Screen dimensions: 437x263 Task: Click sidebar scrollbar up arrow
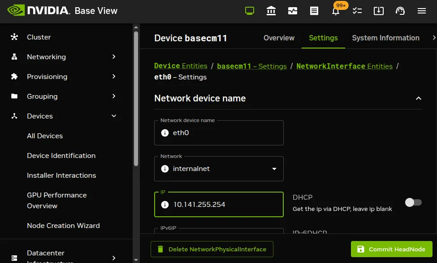pyautogui.click(x=136, y=27)
